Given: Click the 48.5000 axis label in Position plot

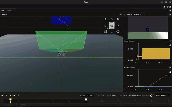Looking at the screenshot, I should [130, 75].
